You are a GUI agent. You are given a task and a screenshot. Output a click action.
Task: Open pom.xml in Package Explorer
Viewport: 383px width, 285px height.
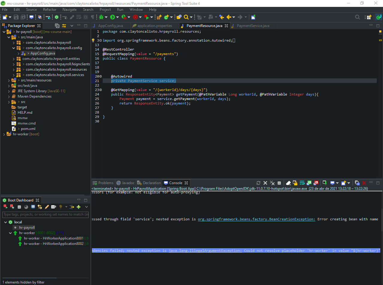pos(28,129)
